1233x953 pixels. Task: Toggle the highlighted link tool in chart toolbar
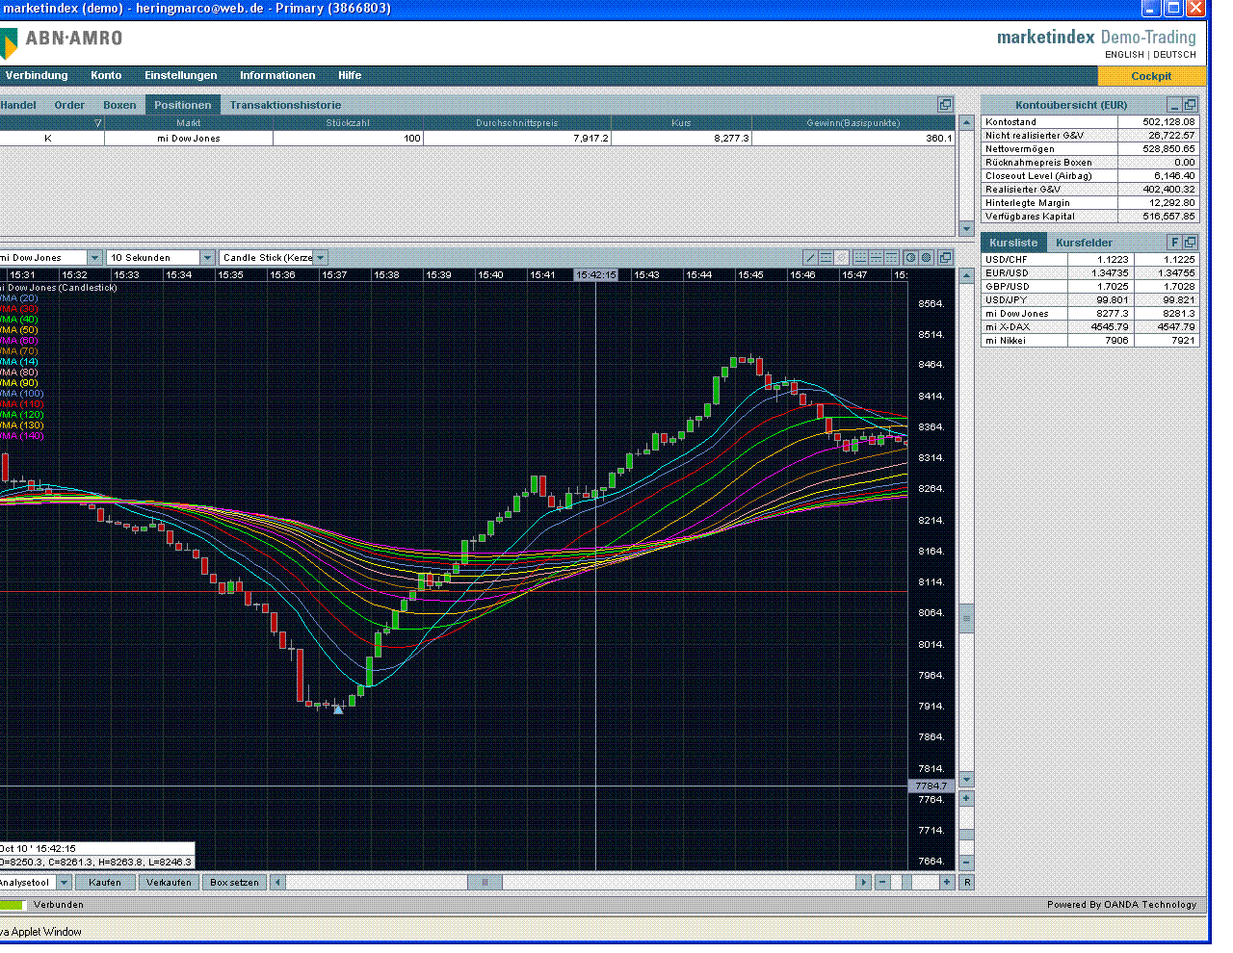click(x=841, y=258)
